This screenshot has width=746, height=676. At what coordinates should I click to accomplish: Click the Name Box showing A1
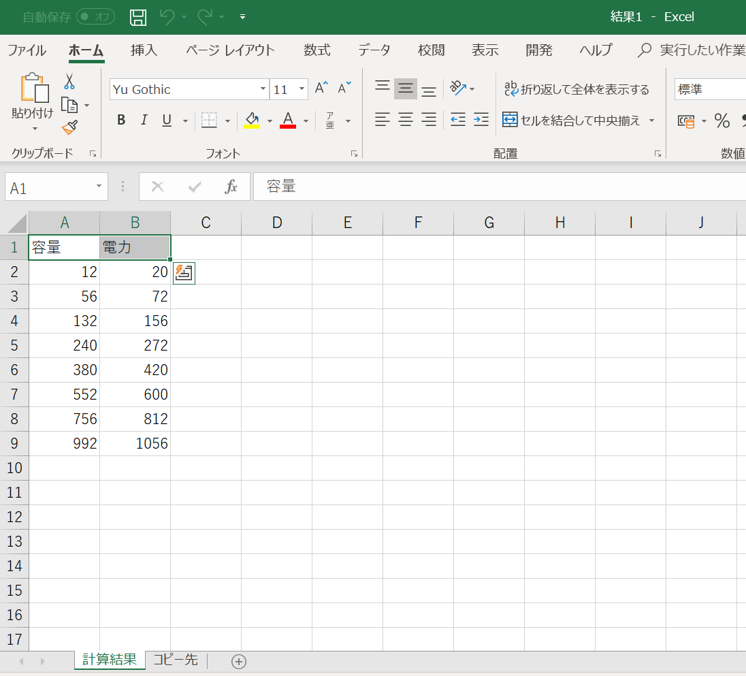click(56, 187)
